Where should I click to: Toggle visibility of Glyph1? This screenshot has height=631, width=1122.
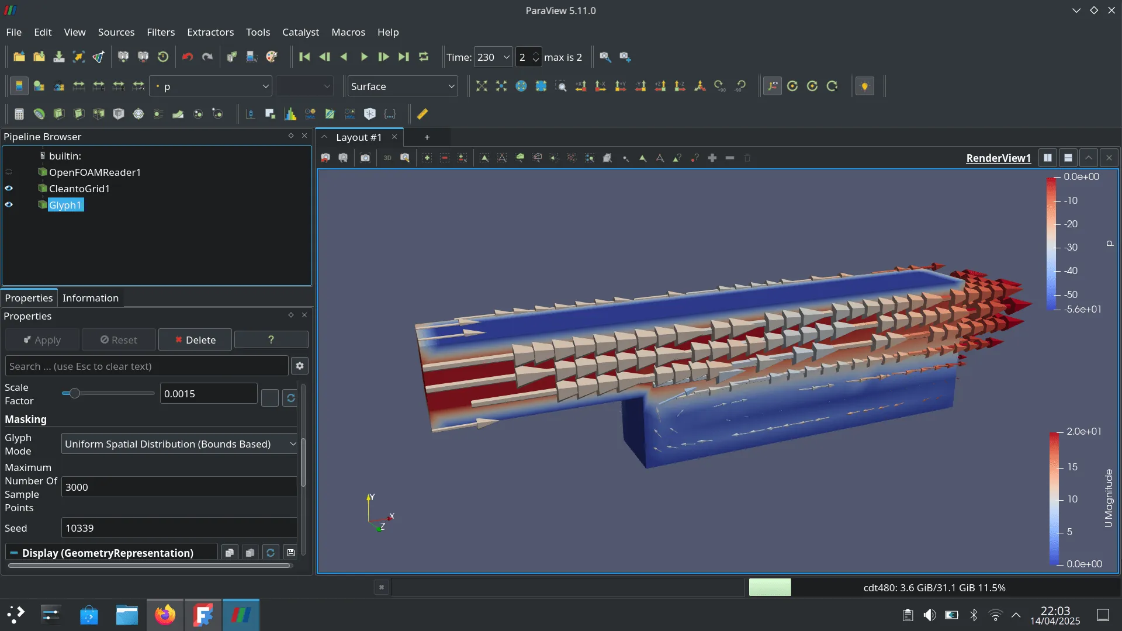coord(9,205)
